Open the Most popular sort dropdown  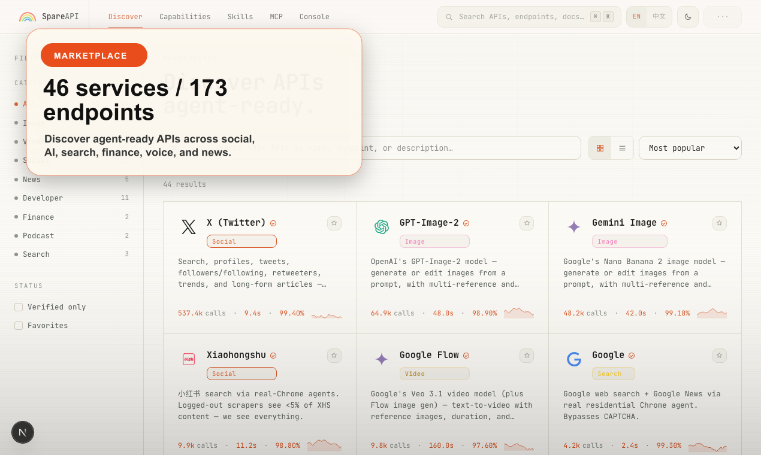pos(690,148)
